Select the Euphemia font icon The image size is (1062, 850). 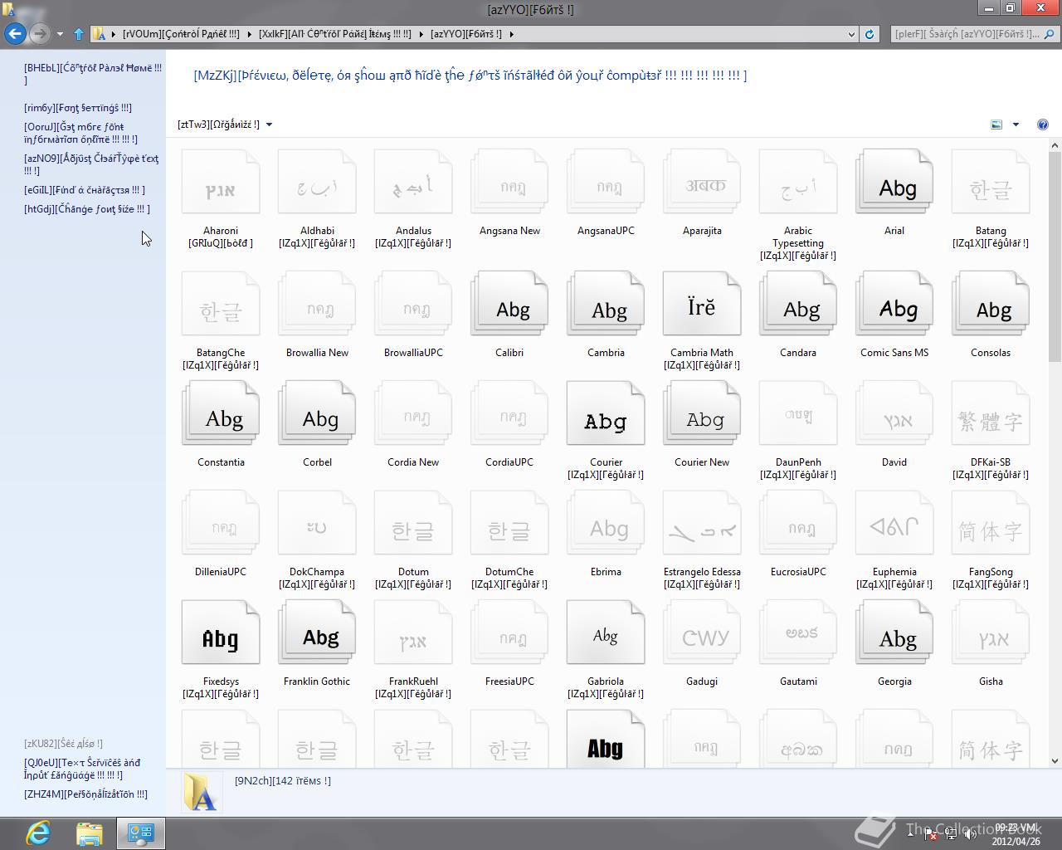(894, 524)
